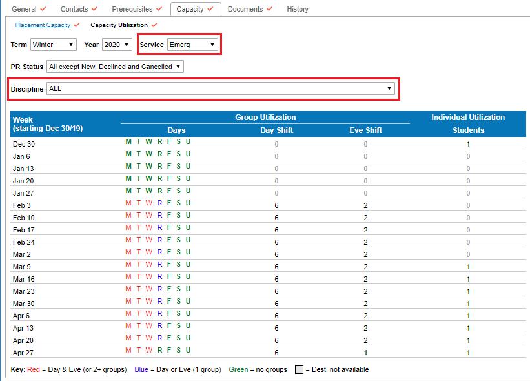Click the Feb 17 week label
Screen dimensions: 530x381
(x=24, y=230)
